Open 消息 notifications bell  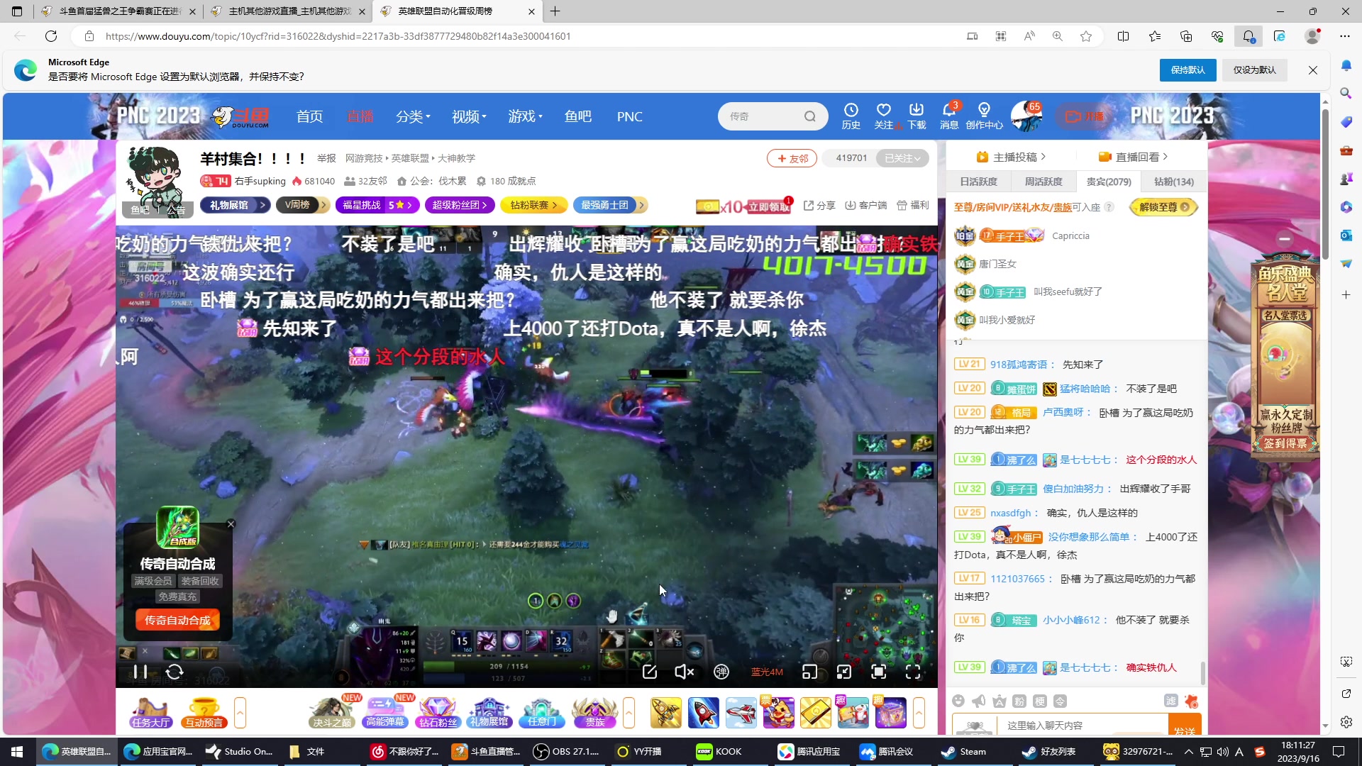(949, 116)
